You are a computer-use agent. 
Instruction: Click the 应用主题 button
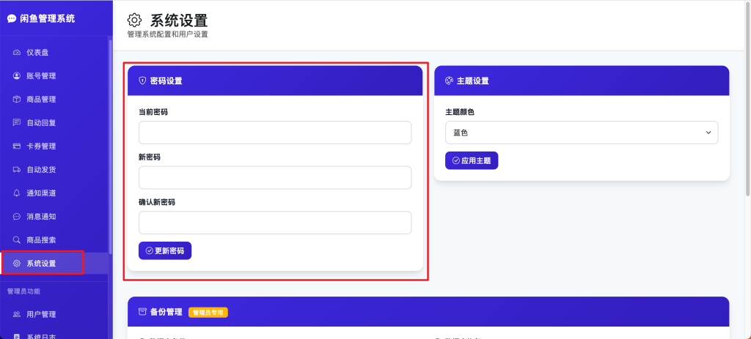click(x=472, y=160)
